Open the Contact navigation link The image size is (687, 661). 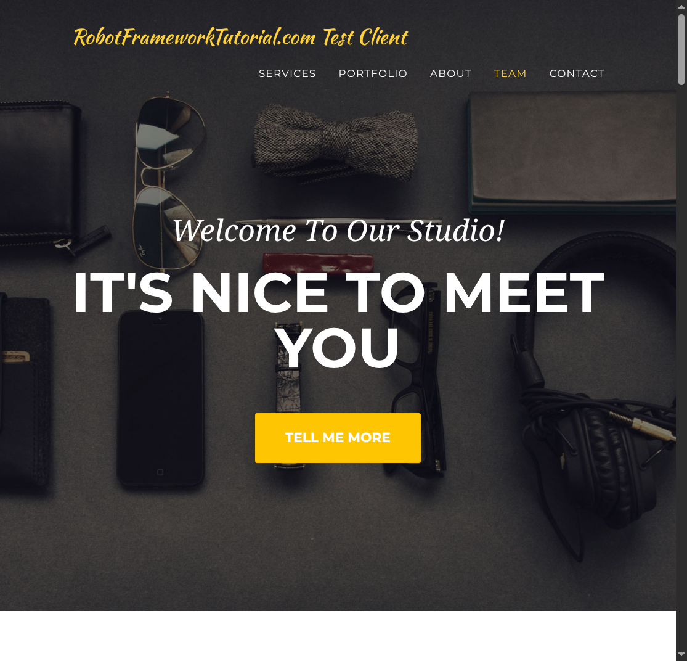pyautogui.click(x=577, y=73)
